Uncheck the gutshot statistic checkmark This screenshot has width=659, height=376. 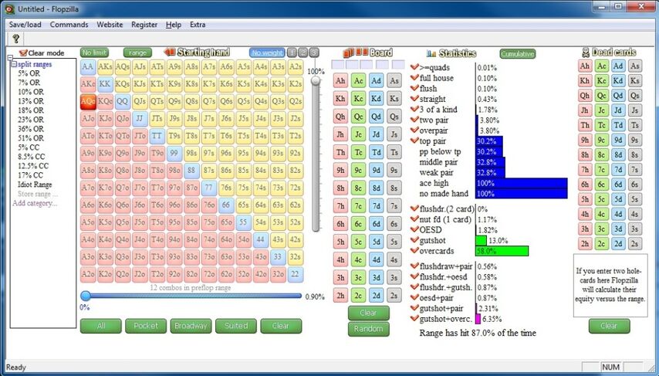click(x=414, y=241)
